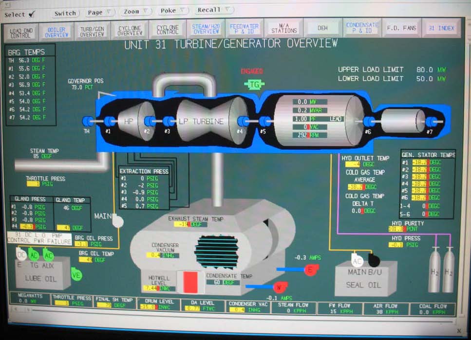The height and width of the screenshot is (340, 471).
Task: Click the 0.2 MVAR readout
Action: 310,110
